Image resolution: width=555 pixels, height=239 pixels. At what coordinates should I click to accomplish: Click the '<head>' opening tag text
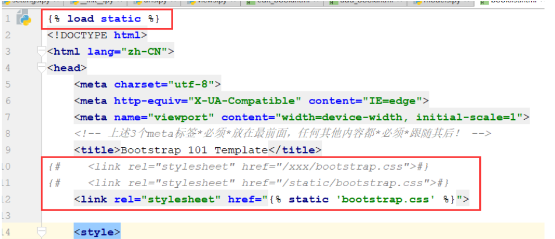67,68
